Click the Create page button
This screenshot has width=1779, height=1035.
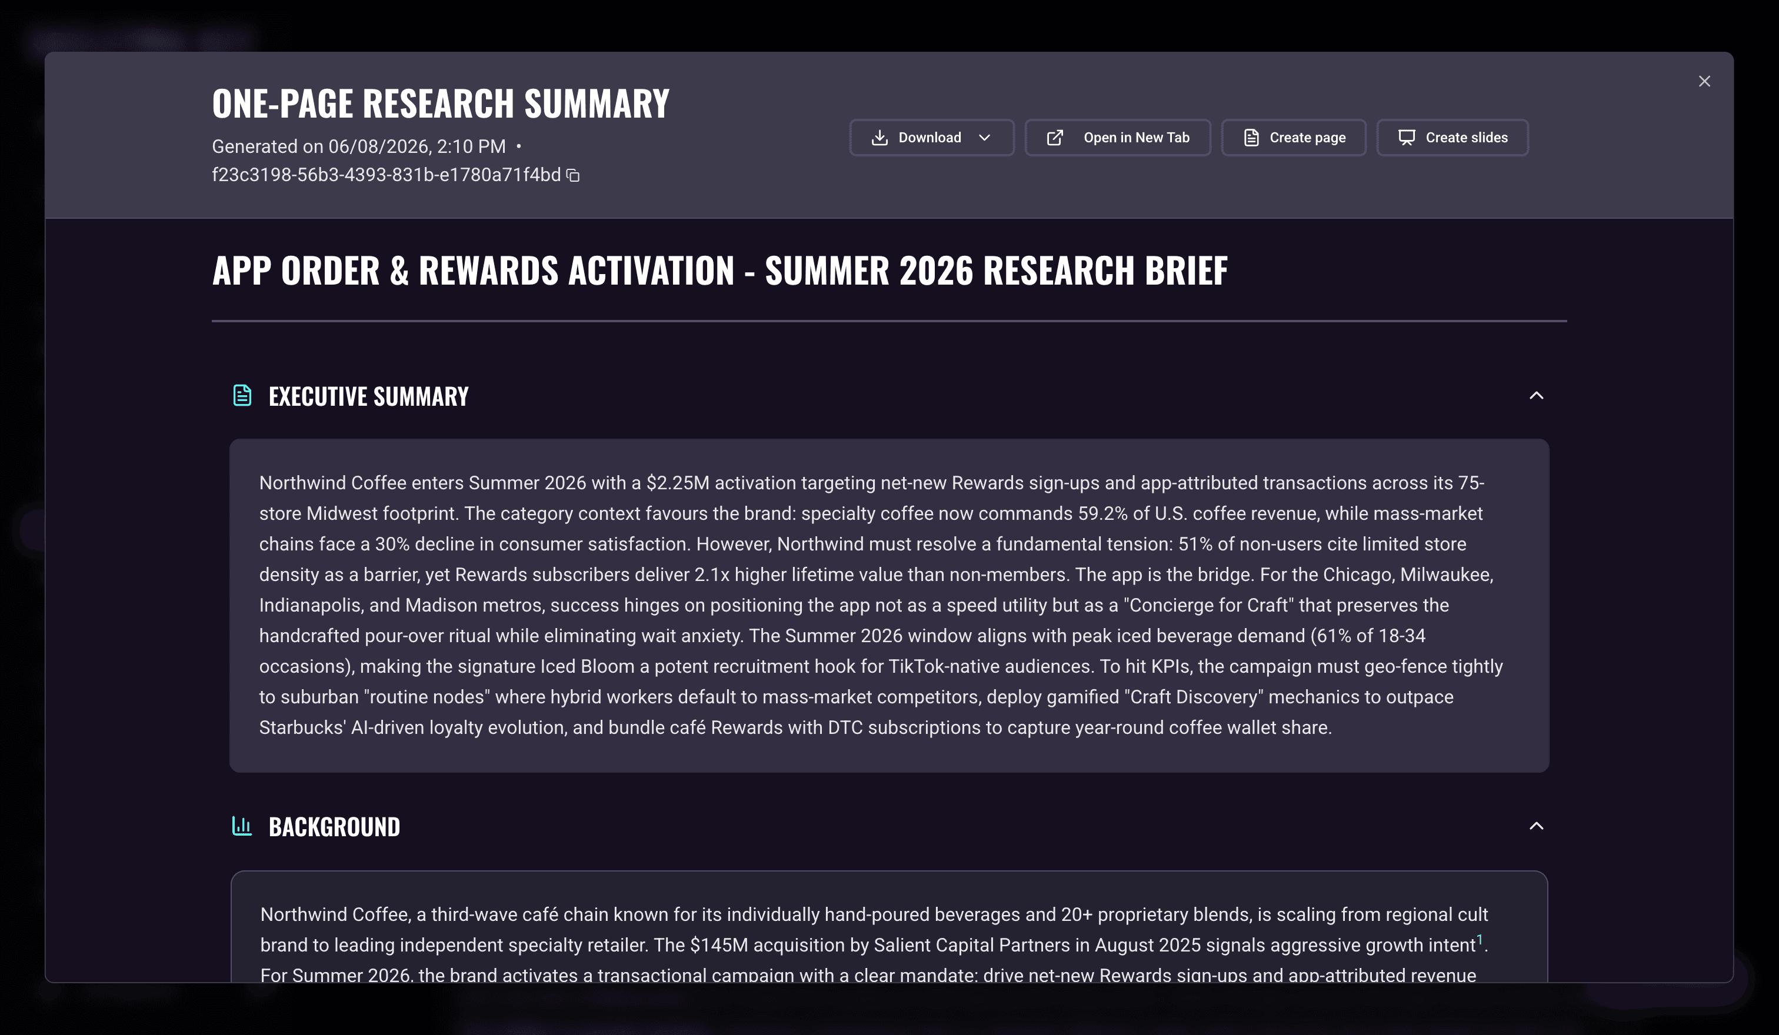(1293, 138)
